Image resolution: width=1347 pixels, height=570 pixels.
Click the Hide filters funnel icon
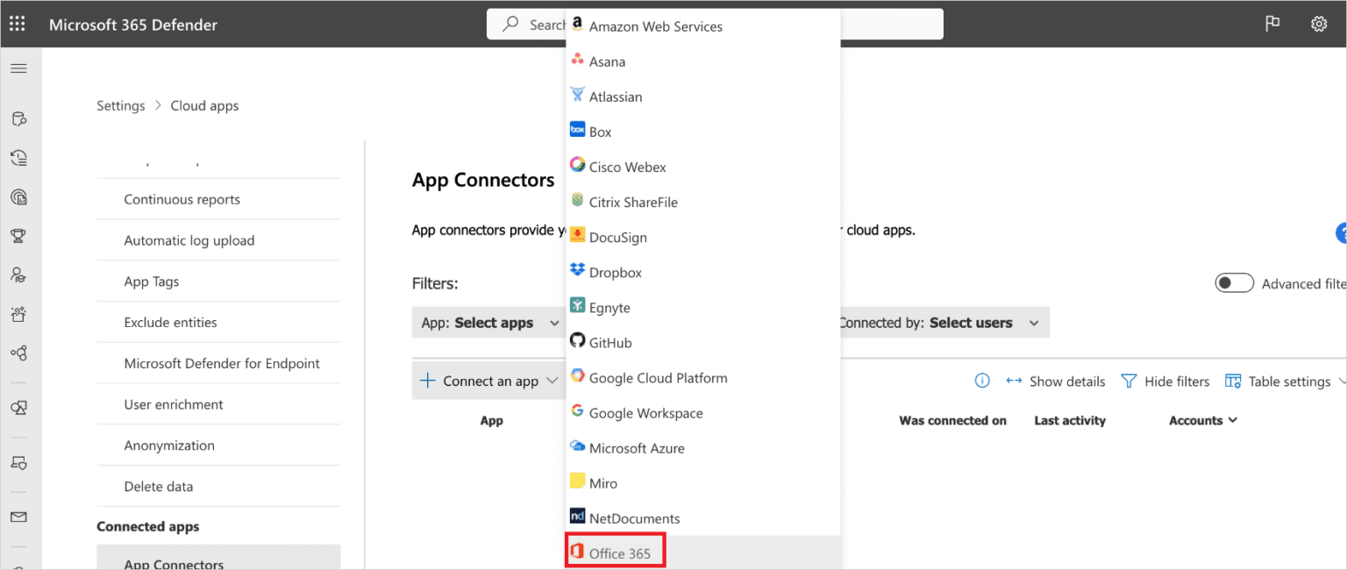[x=1129, y=381]
